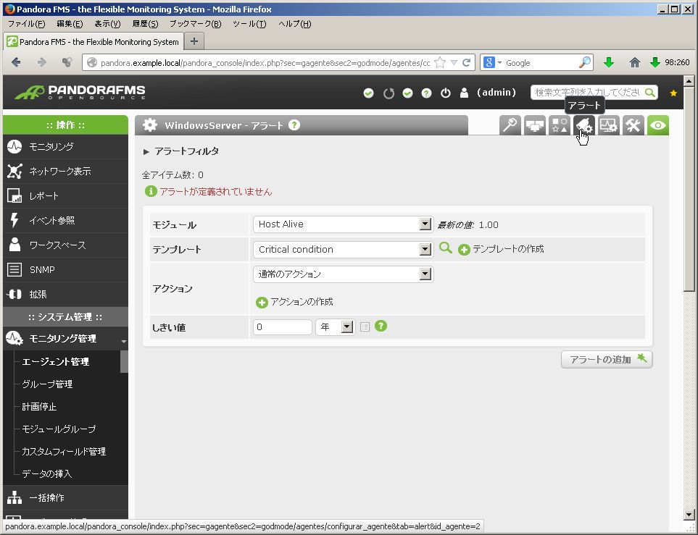Open the ファイル menu
This screenshot has height=535, width=698.
(26, 24)
